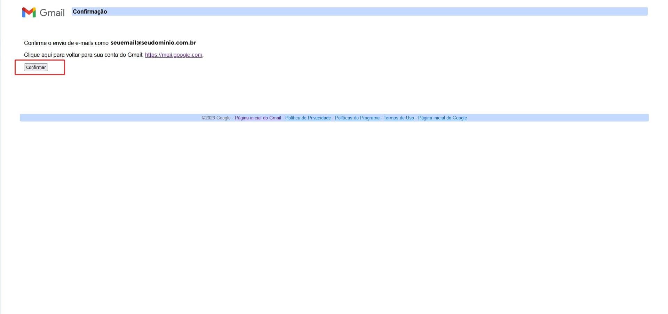The width and height of the screenshot is (668, 314).
Task: Click the Gmail envelope M logo
Action: (29, 13)
